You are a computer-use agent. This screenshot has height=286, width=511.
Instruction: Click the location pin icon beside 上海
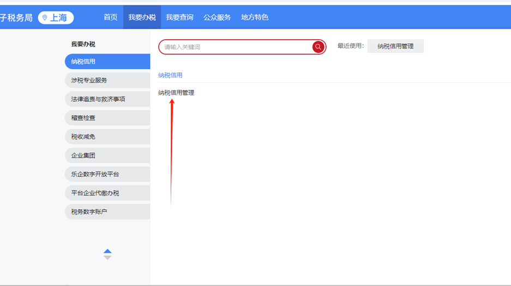click(x=45, y=18)
